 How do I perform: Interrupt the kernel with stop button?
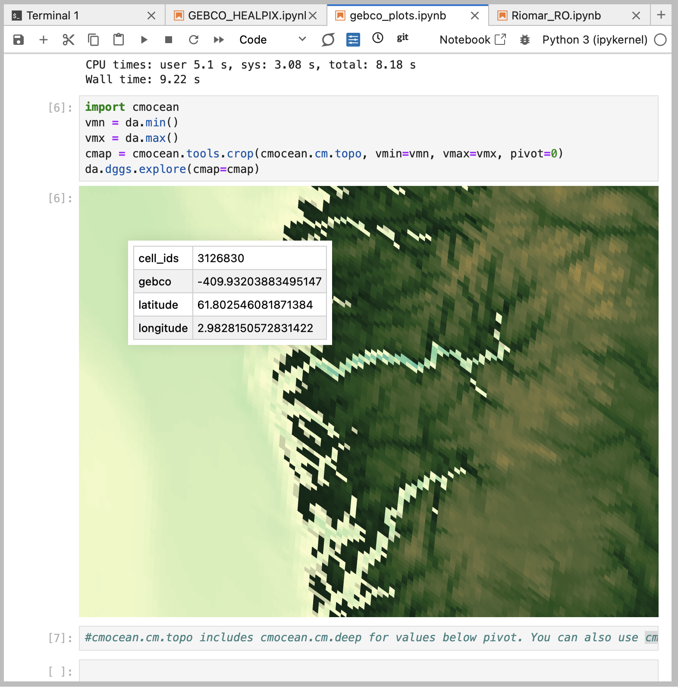[169, 40]
